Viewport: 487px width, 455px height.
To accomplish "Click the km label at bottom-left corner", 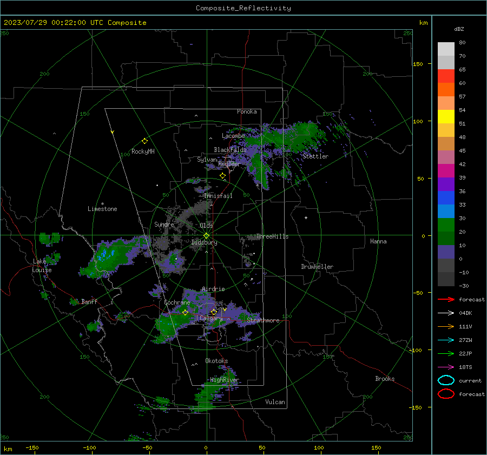I will (x=8, y=449).
